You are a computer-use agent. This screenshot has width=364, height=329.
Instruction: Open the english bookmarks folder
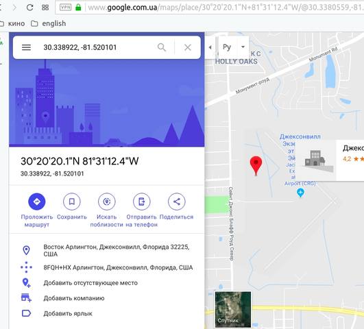(49, 23)
